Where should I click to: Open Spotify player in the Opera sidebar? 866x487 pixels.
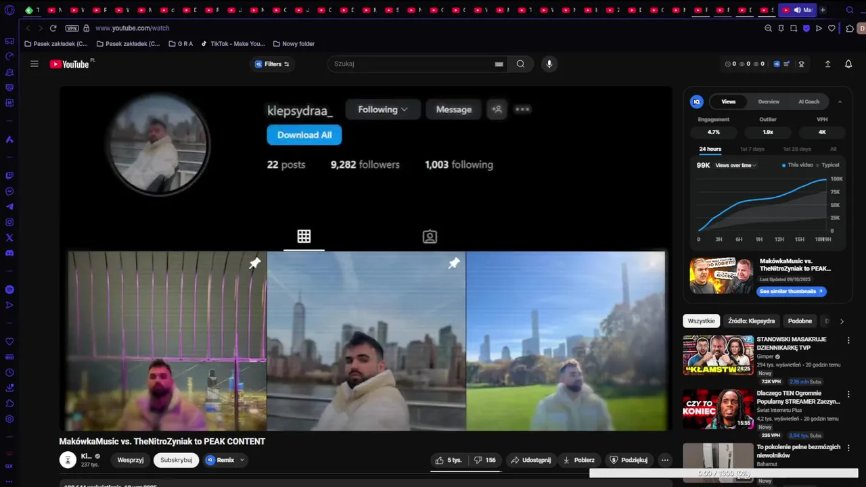9,289
